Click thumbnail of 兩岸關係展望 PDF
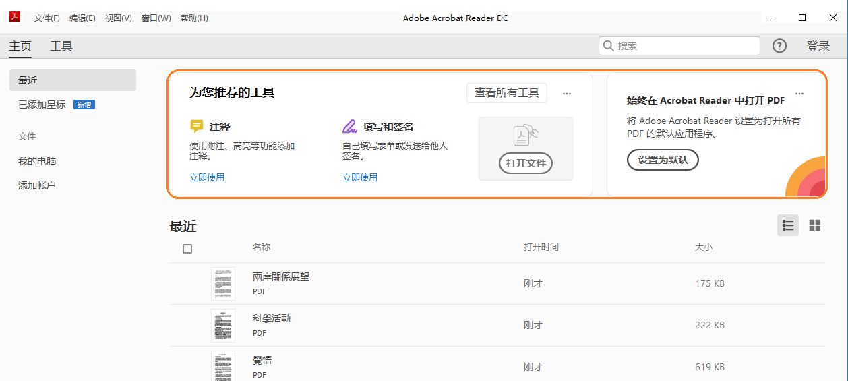Screen dimensions: 848x381 tap(223, 284)
